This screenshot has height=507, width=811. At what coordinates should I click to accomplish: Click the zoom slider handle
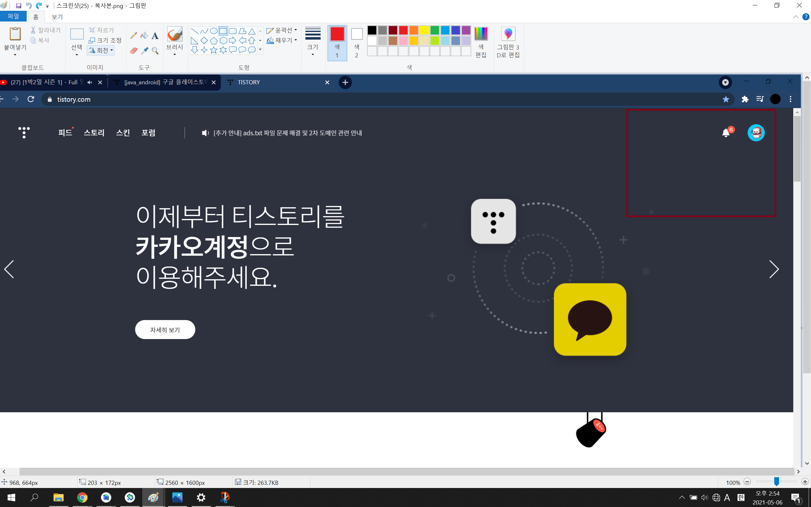[x=776, y=482]
